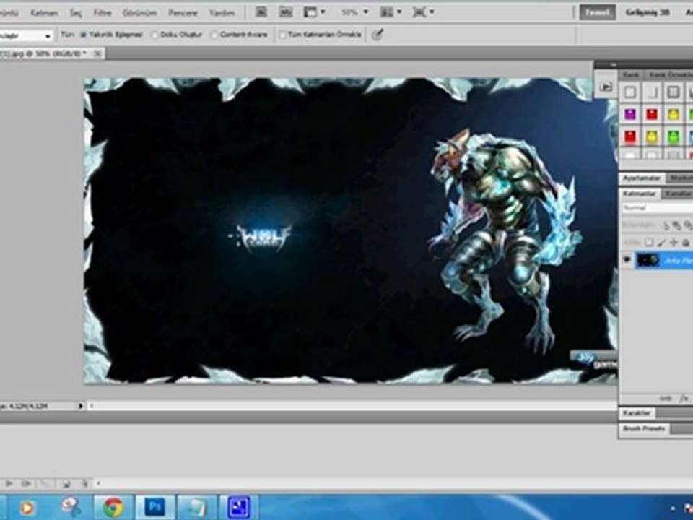This screenshot has width=693, height=520.
Task: Switch to Photoshop from the taskbar
Action: [155, 507]
